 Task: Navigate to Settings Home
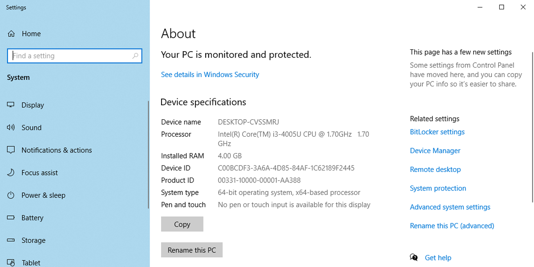pos(31,33)
